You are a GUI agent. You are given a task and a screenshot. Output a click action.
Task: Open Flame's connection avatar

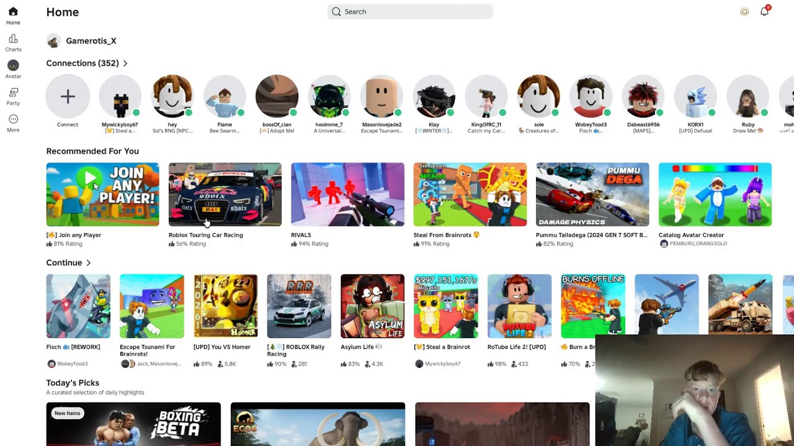pyautogui.click(x=225, y=96)
